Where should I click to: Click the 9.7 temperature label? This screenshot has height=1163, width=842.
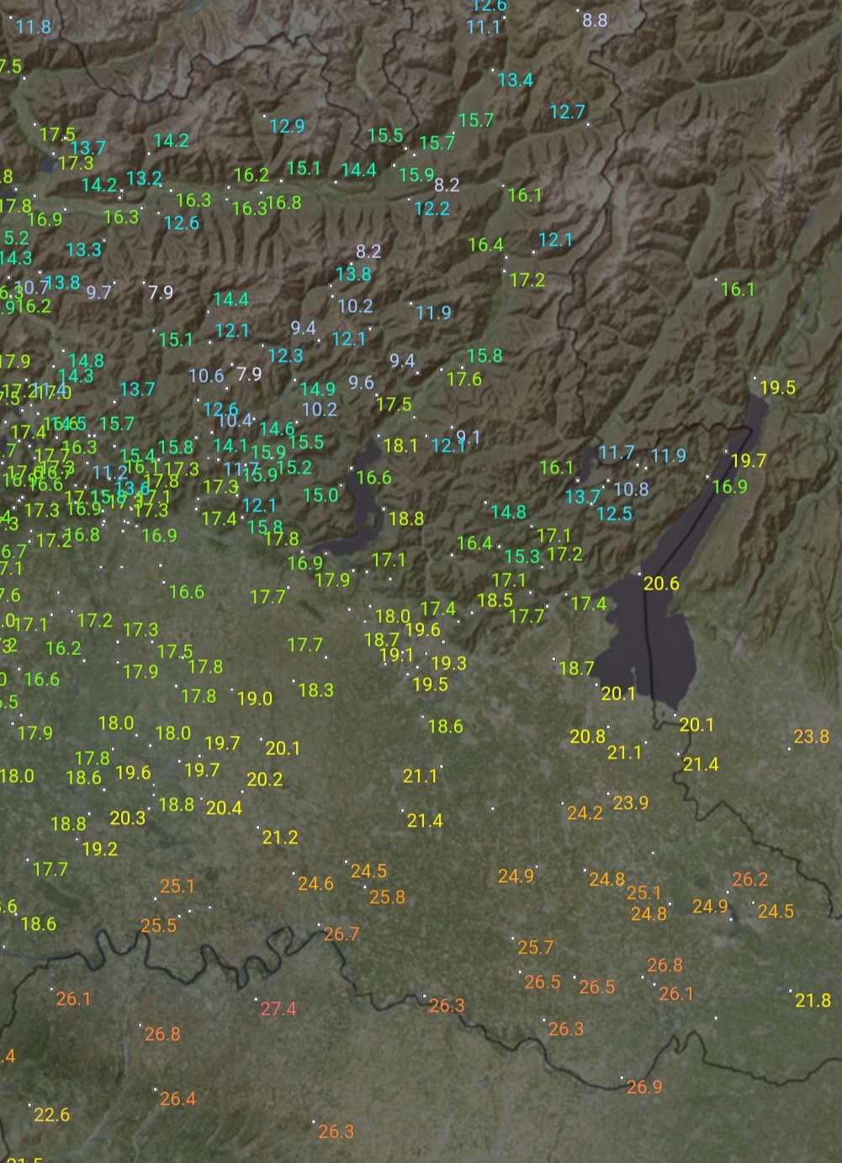(x=98, y=293)
